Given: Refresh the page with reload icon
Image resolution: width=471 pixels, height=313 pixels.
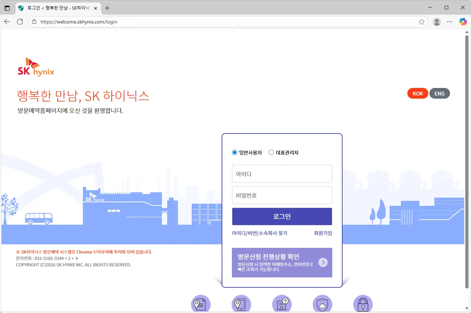Looking at the screenshot, I should (20, 22).
